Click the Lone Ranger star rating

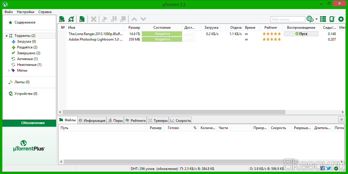271,34
